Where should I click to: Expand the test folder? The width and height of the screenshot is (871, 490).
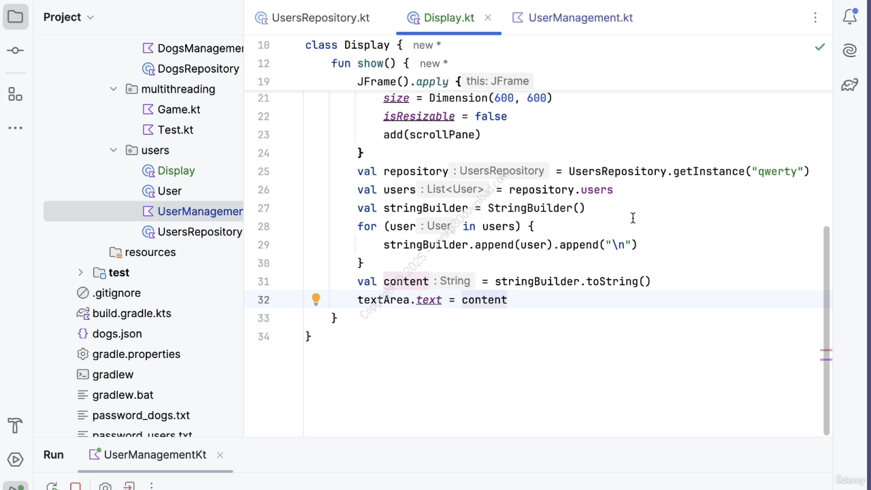(x=80, y=273)
